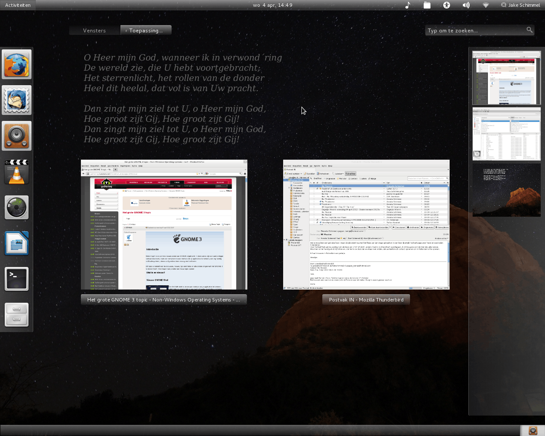The height and width of the screenshot is (436, 545).
Task: Open the accessibility menu in top bar
Action: coord(446,5)
